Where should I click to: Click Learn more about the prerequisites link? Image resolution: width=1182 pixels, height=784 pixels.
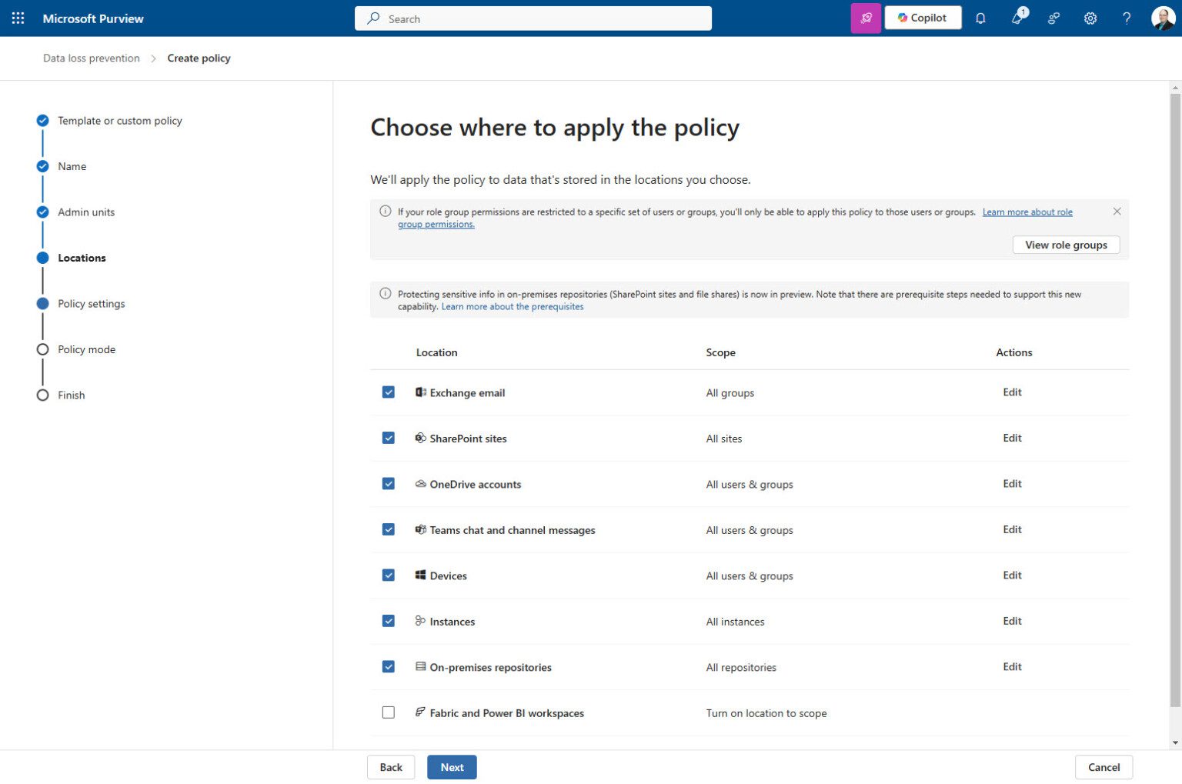click(x=512, y=306)
